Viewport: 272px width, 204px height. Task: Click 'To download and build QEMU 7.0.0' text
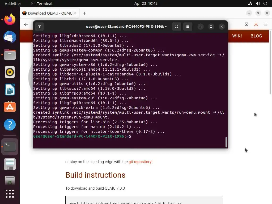(x=95, y=188)
